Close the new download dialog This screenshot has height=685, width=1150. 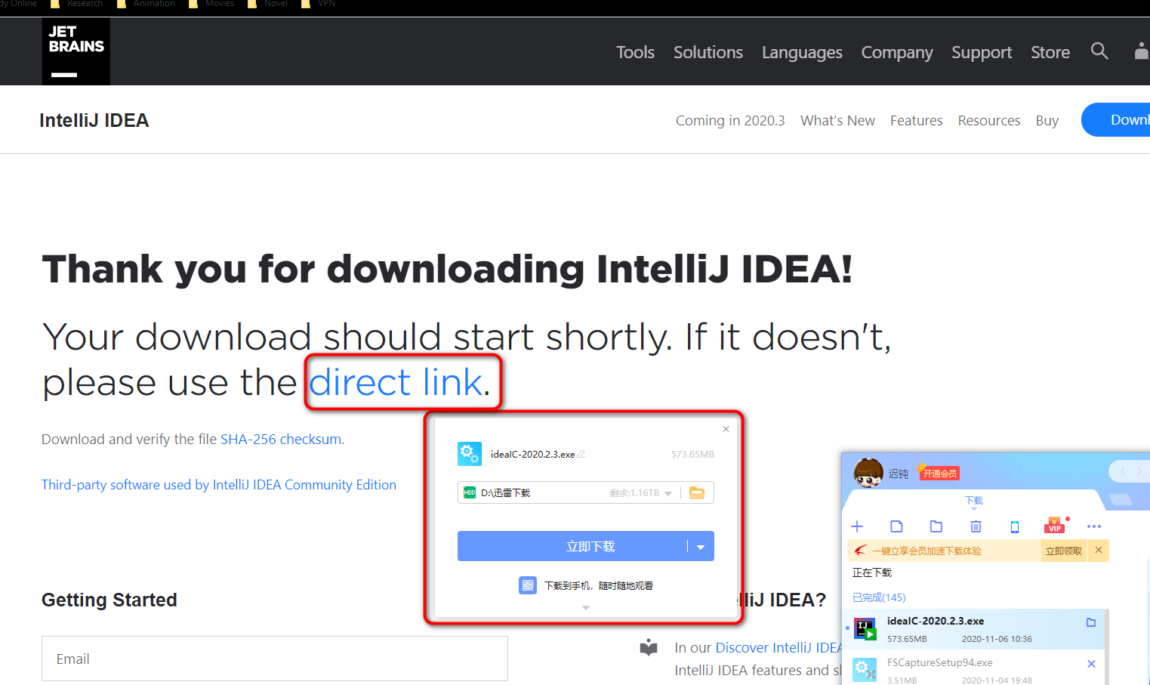(x=726, y=429)
